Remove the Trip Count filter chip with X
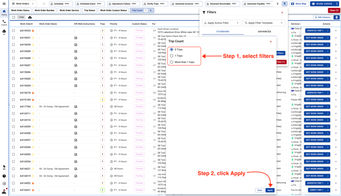The height and width of the screenshot is (196, 341). [151, 10]
